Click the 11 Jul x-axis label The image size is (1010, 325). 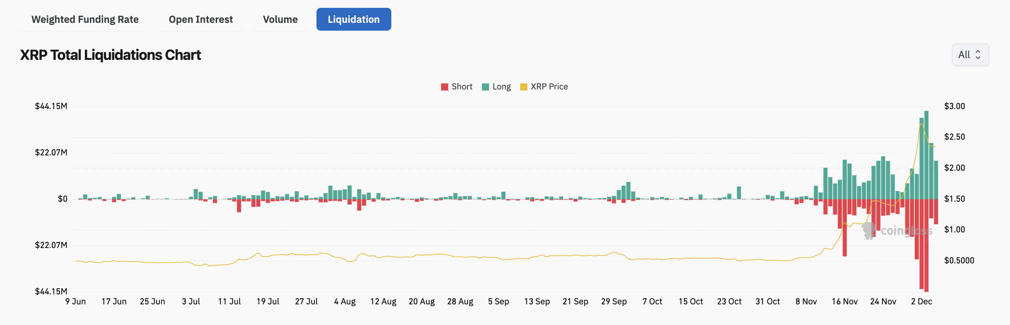point(230,301)
